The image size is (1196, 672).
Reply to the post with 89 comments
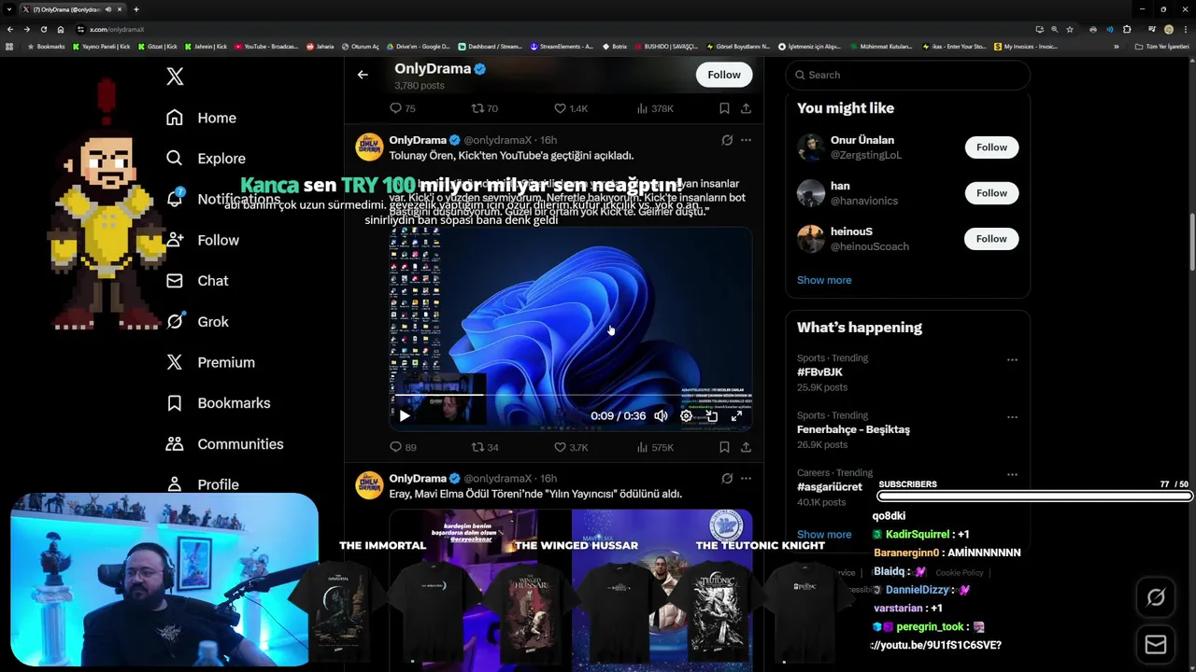click(x=403, y=447)
